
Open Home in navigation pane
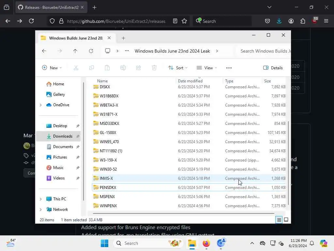59,84
